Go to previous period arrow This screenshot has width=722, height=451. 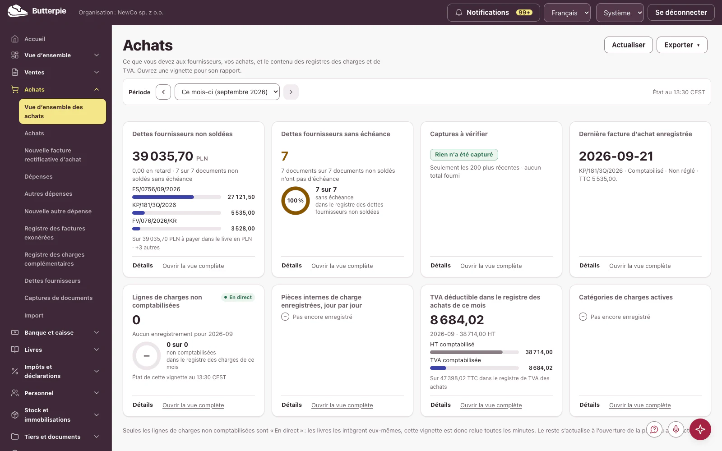pyautogui.click(x=163, y=92)
